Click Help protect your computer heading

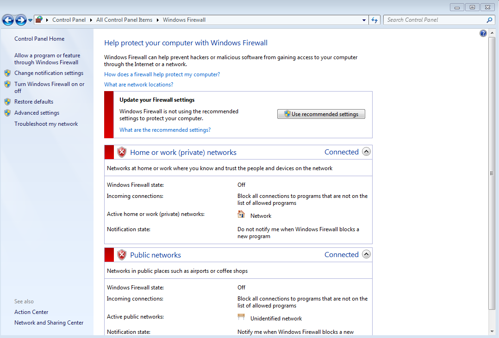(186, 43)
